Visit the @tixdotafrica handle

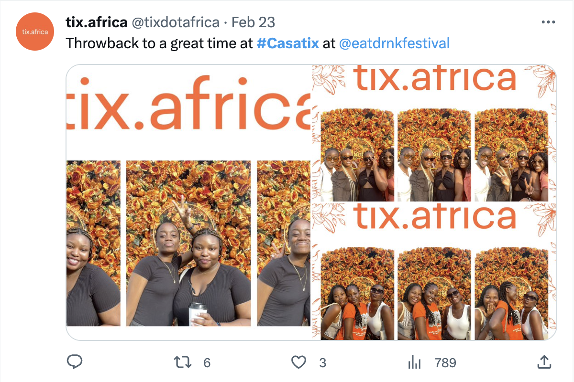pyautogui.click(x=176, y=22)
